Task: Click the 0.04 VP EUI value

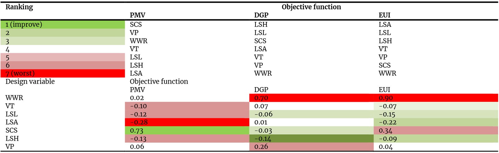Action: pos(385,147)
